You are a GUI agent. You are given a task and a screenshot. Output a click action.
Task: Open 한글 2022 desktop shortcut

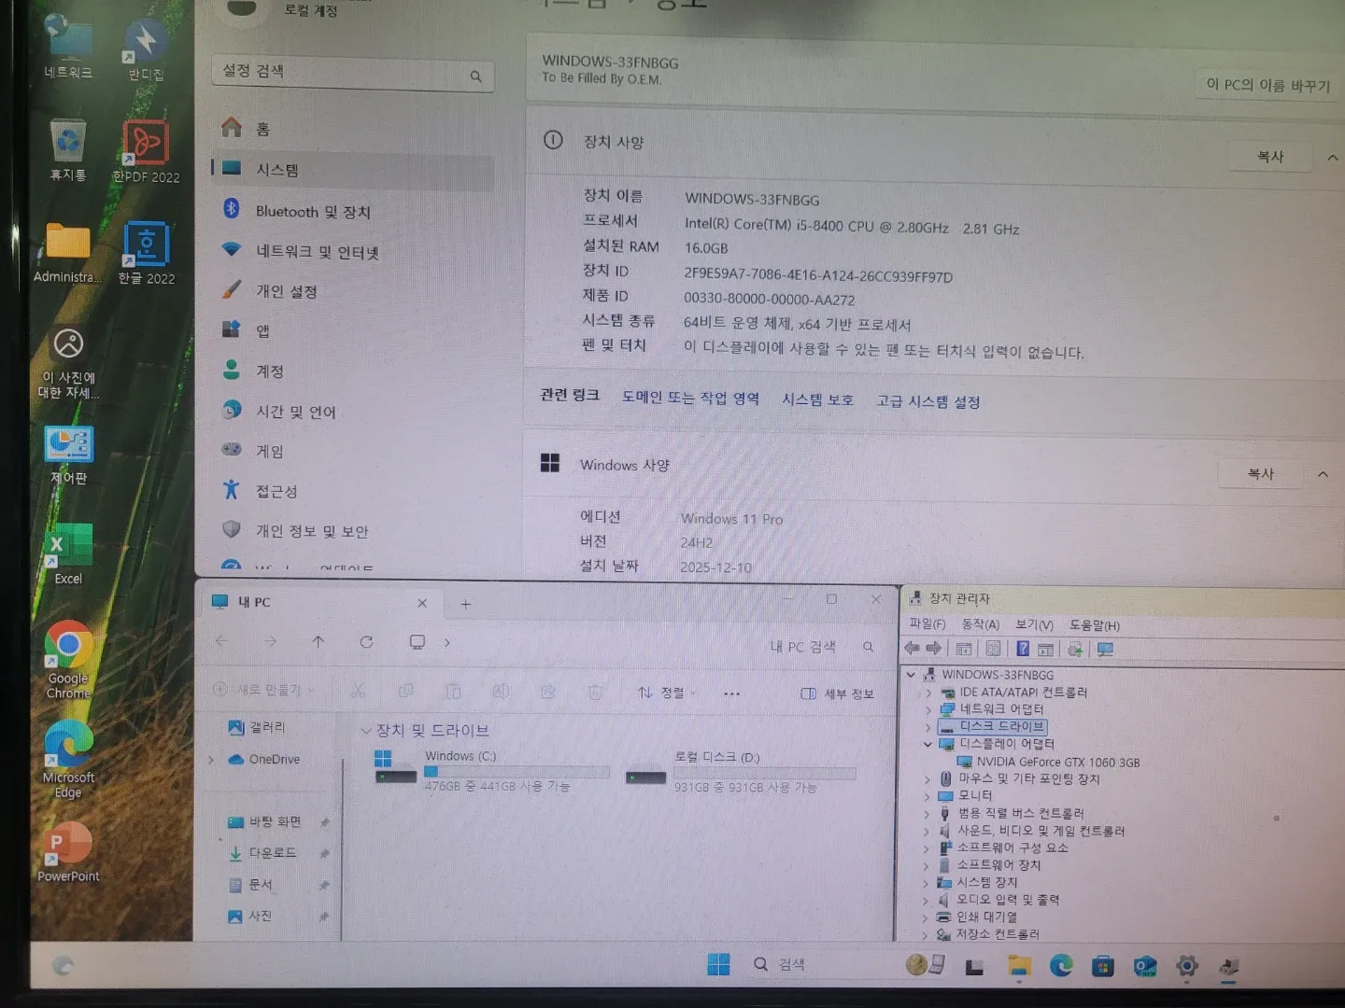[147, 254]
